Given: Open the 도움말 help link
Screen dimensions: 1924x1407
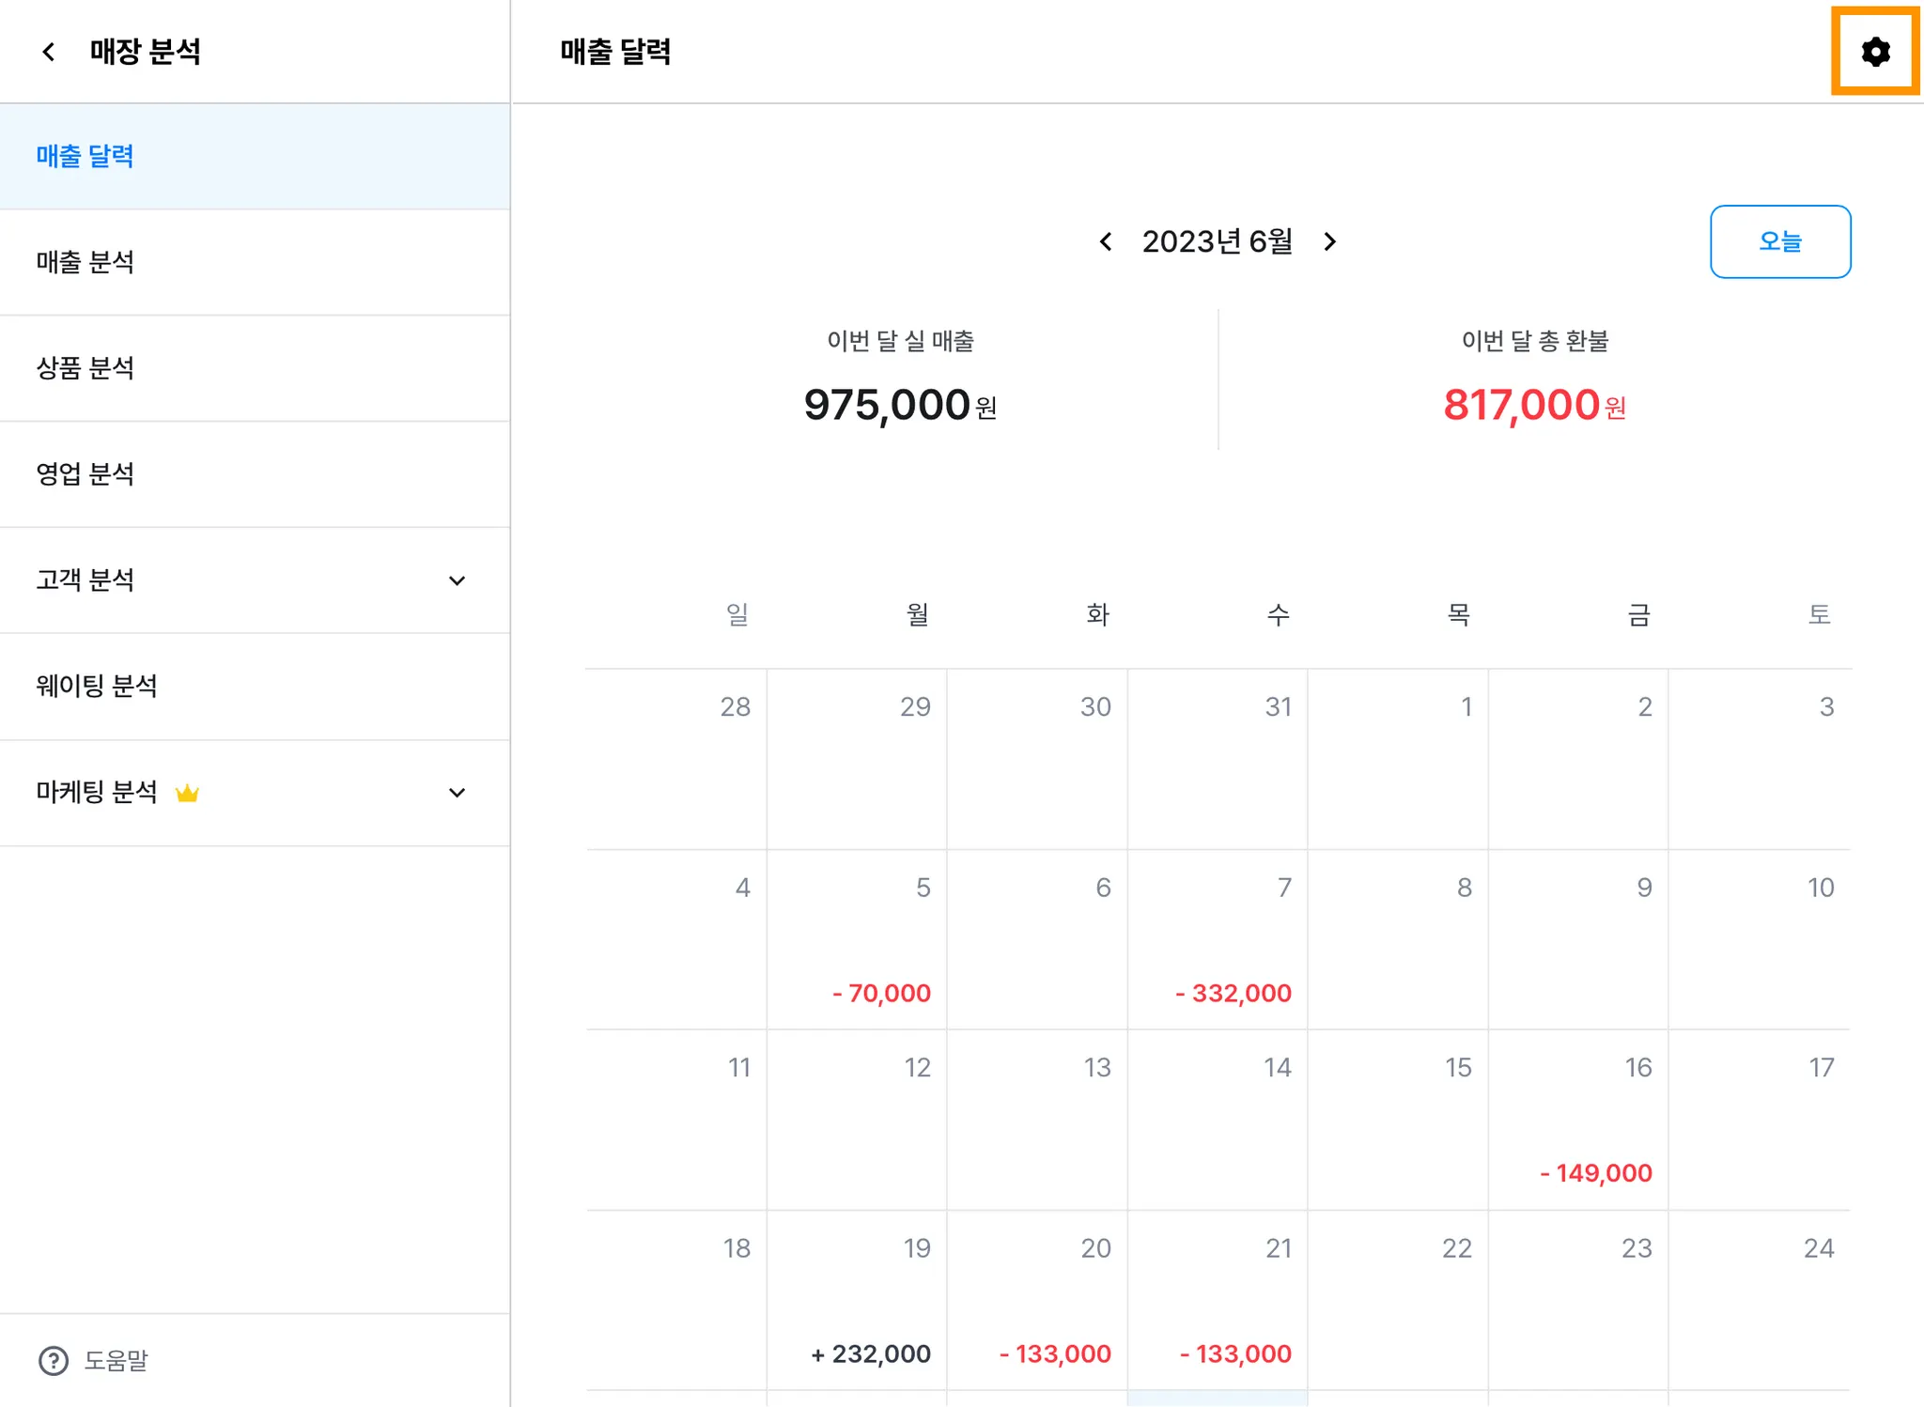Looking at the screenshot, I should tap(116, 1360).
